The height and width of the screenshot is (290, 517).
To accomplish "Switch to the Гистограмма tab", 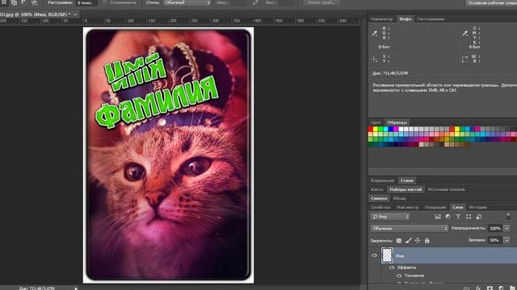I will [x=431, y=19].
